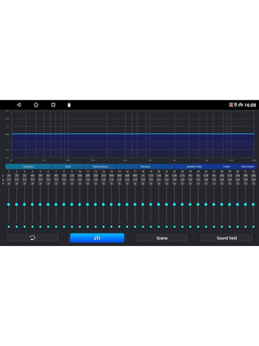This screenshot has width=259, height=346.
Task: Open the Sound field button
Action: point(226,238)
